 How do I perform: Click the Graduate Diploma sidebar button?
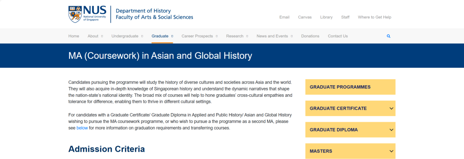tap(351, 130)
